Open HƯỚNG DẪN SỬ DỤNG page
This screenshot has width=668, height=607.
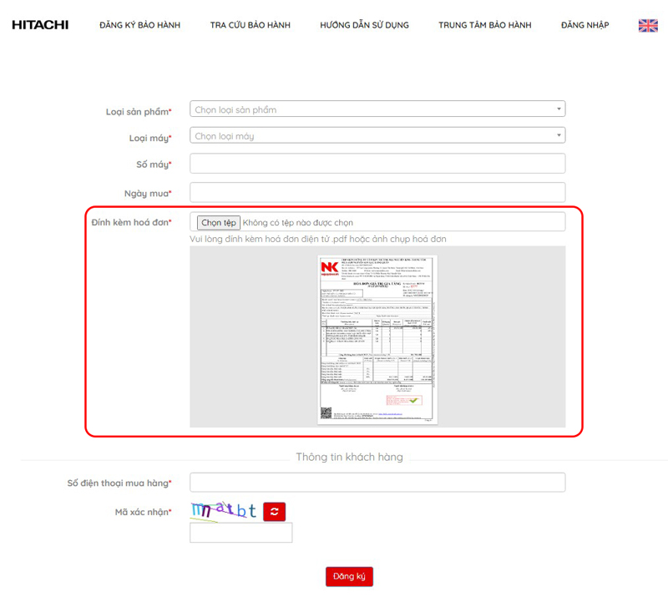(x=364, y=25)
